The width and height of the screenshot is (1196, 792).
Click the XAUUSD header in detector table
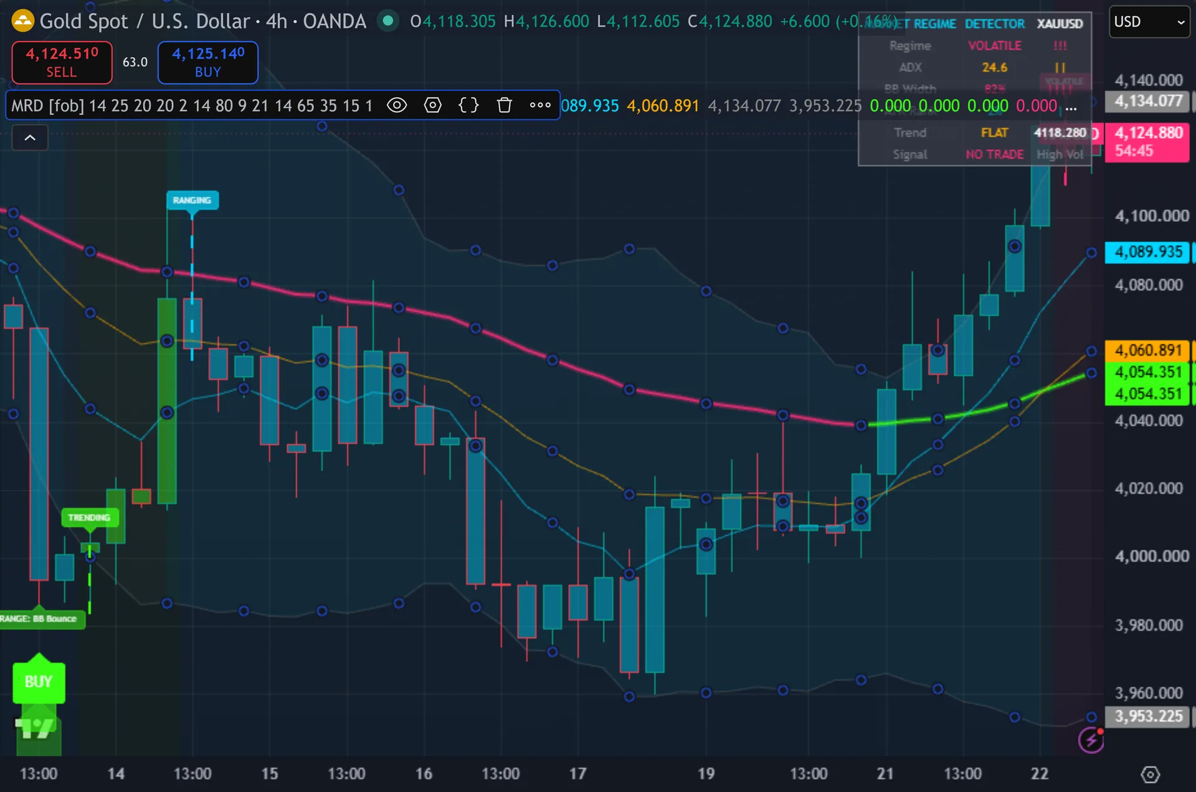click(1060, 24)
